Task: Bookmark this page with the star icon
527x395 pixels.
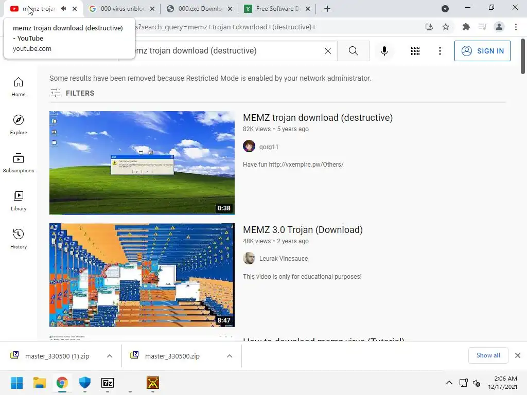Action: pos(446,27)
